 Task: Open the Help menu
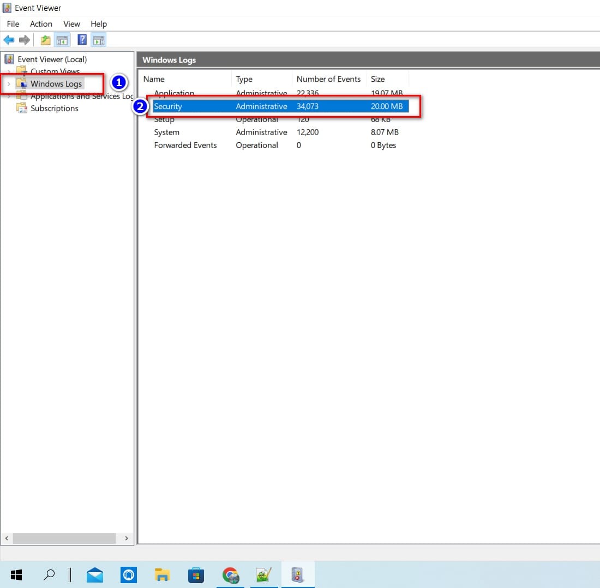click(x=99, y=23)
